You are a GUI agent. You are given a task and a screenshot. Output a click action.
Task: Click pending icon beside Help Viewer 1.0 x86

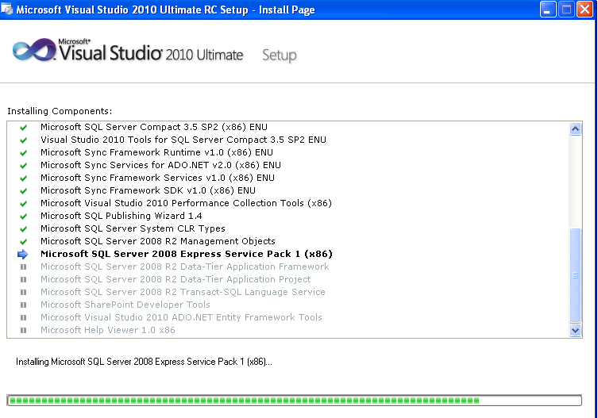(23, 331)
